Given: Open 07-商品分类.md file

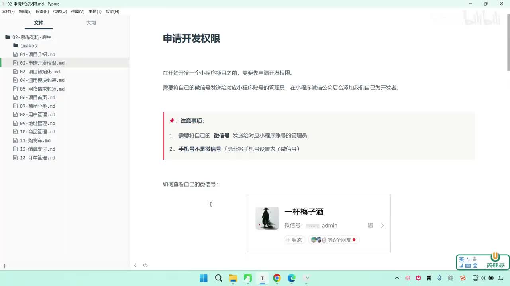Looking at the screenshot, I should [37, 106].
